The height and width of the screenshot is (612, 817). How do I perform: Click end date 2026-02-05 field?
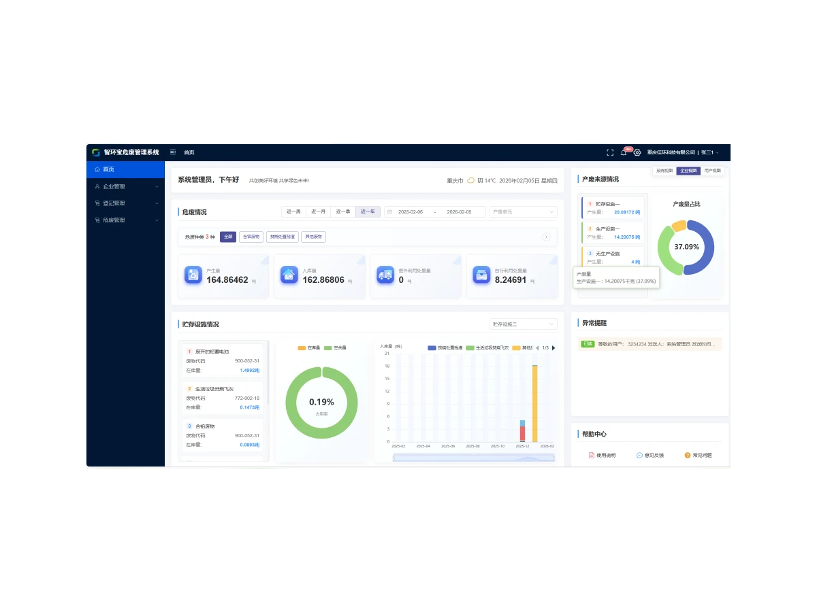click(x=459, y=211)
